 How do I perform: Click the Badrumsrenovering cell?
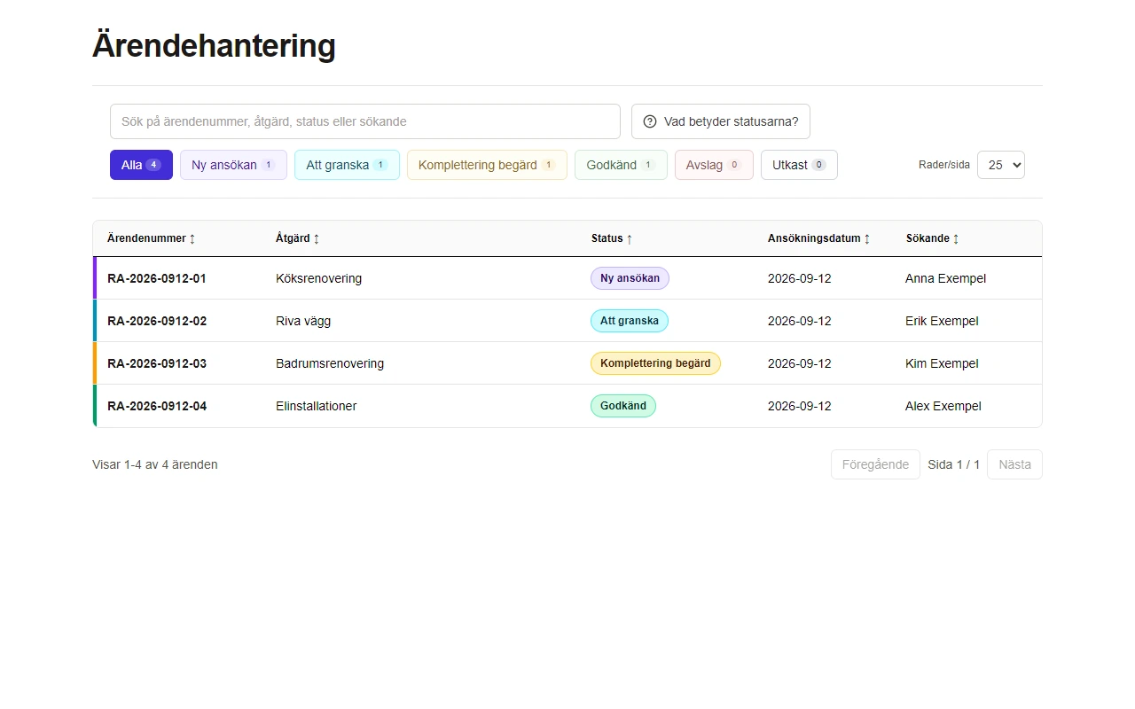[330, 363]
